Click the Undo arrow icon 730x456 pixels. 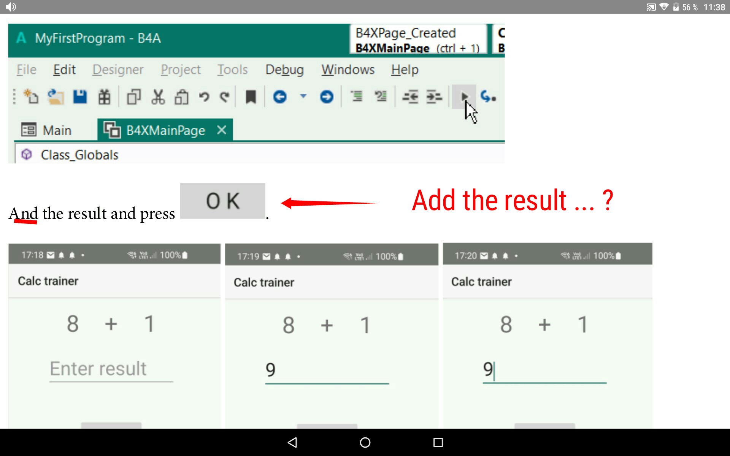(204, 97)
